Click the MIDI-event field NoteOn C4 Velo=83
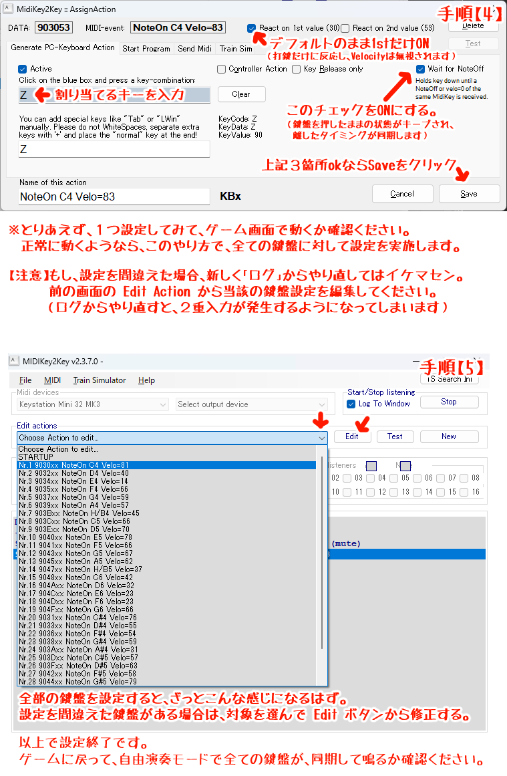Screen dimensions: 507x776 point(178,27)
